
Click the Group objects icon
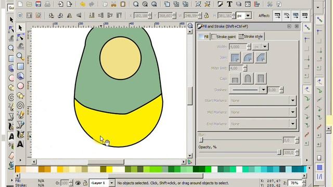(198, 4)
